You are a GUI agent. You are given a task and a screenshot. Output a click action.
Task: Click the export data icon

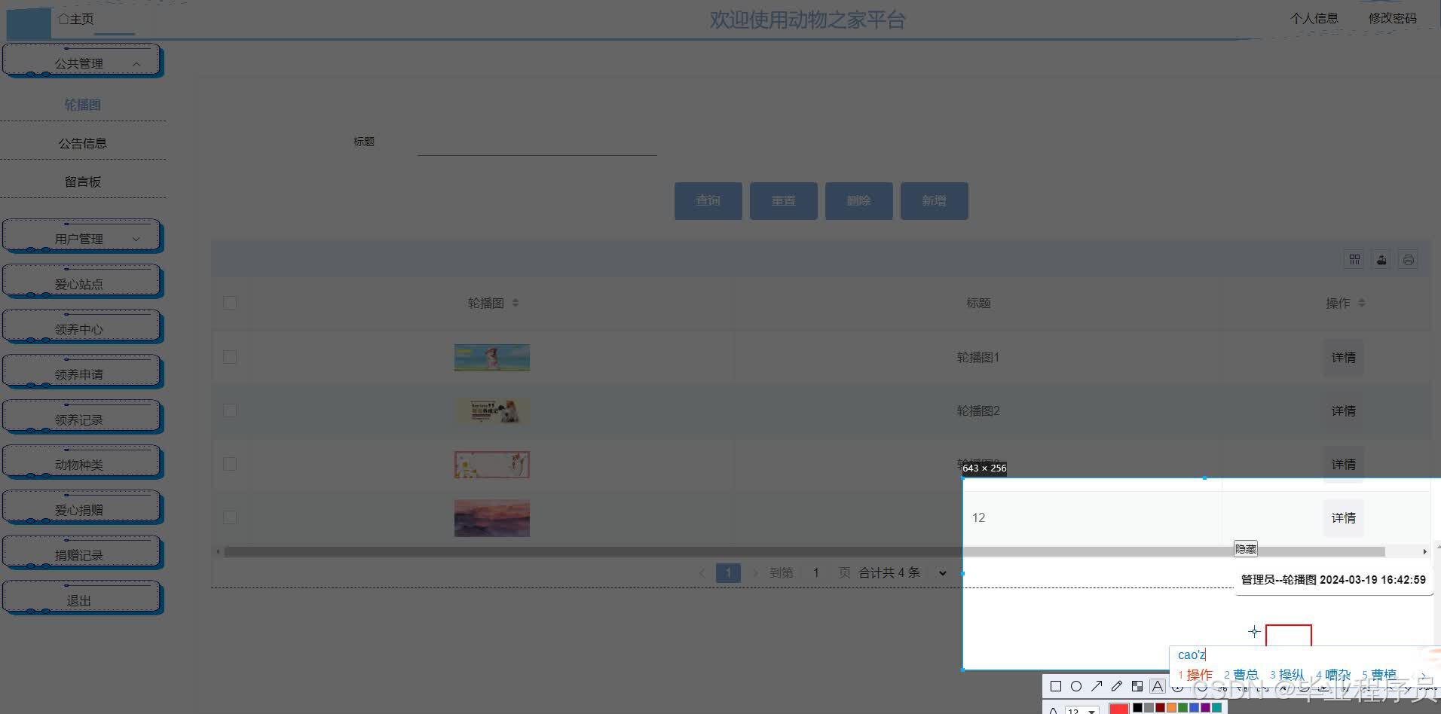tap(1380, 259)
